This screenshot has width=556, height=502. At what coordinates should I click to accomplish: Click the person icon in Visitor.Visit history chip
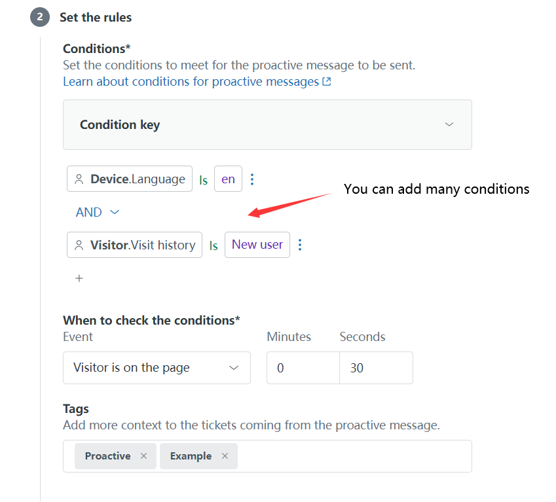pyautogui.click(x=79, y=245)
